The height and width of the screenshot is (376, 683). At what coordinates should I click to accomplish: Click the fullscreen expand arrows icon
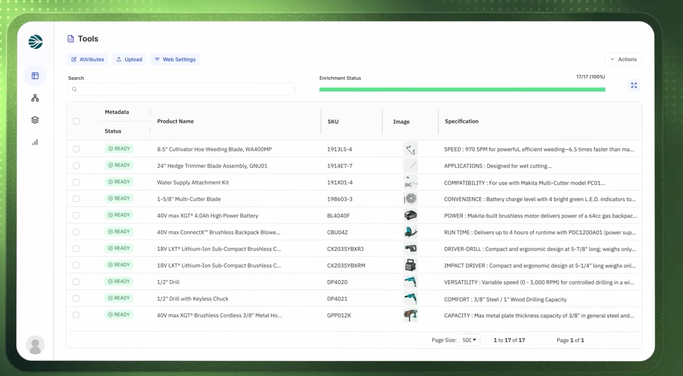634,85
